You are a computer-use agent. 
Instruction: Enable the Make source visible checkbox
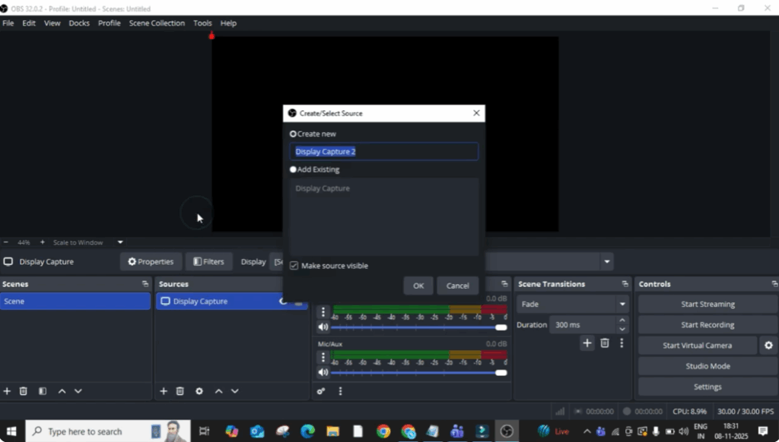click(294, 265)
